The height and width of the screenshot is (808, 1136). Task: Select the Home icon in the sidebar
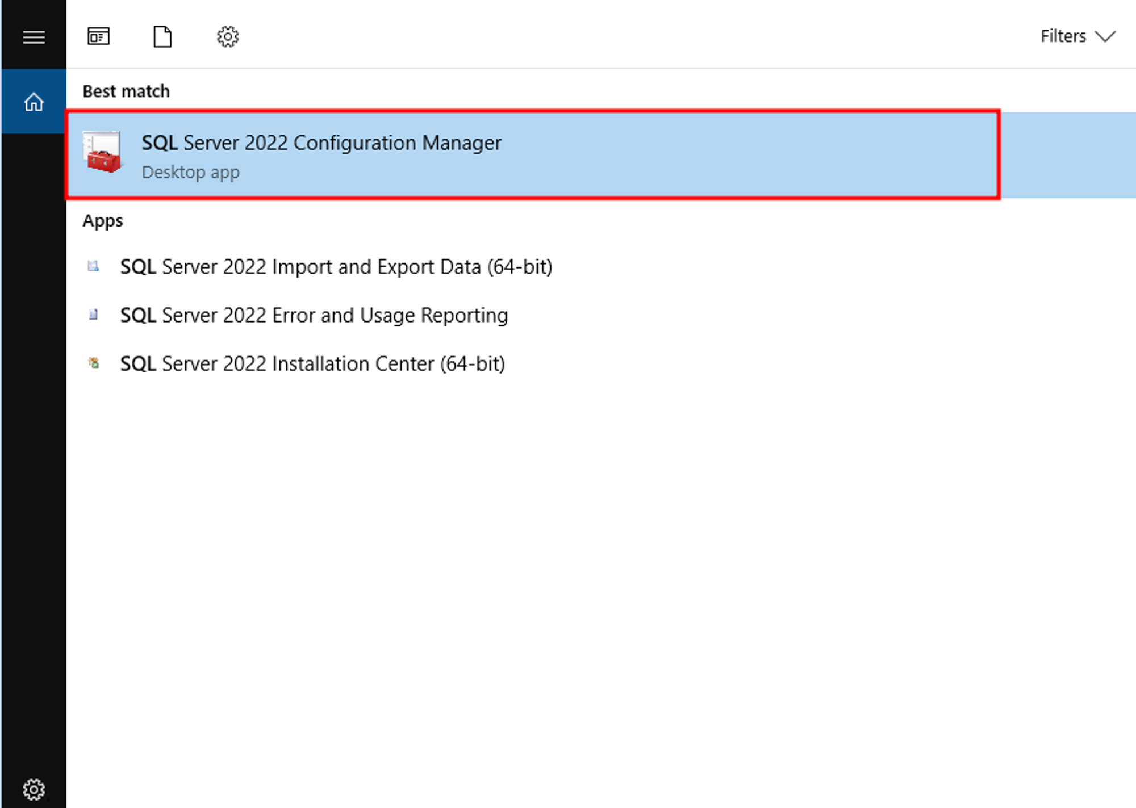point(34,102)
